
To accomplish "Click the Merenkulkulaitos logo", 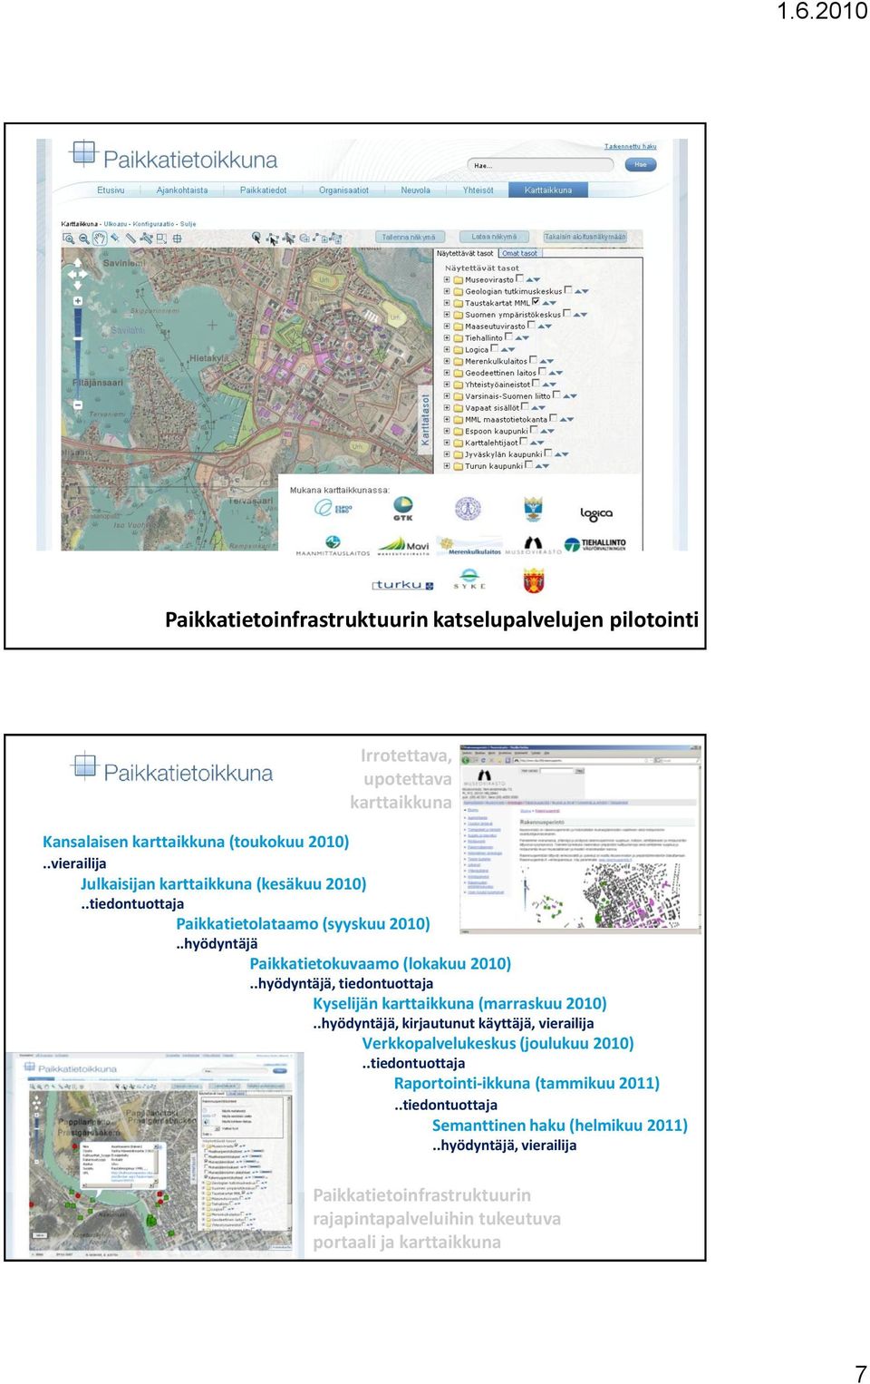I will click(x=469, y=547).
